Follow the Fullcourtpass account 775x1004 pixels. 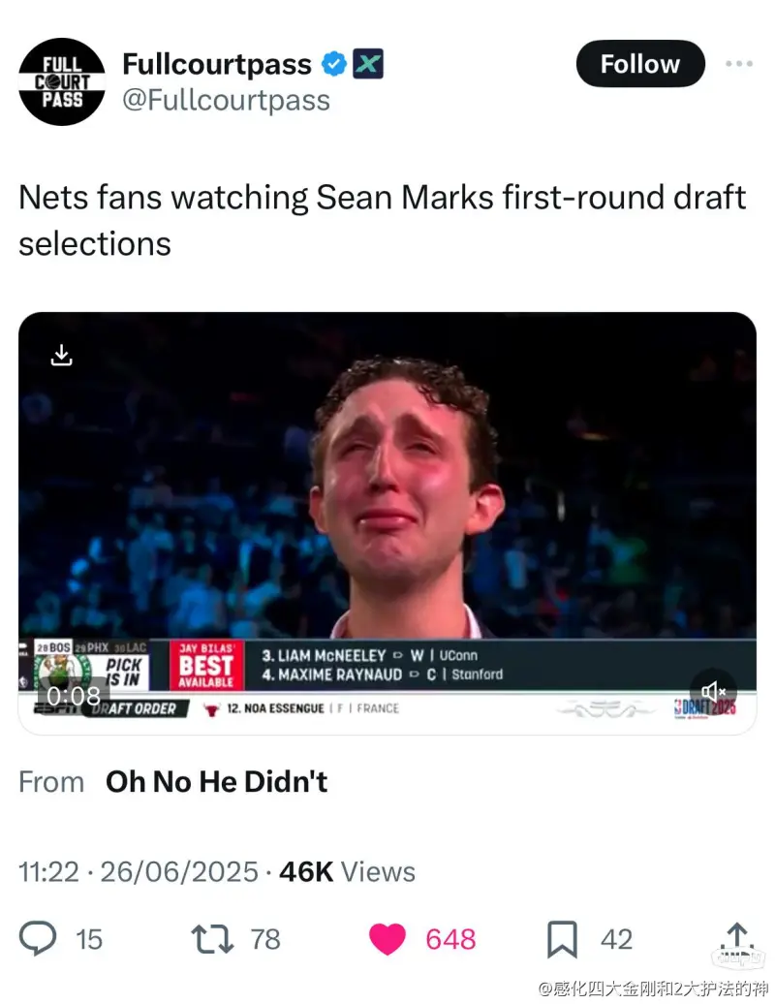tap(640, 64)
